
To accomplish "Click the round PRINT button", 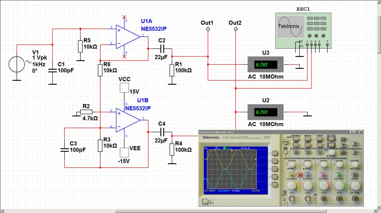I will (x=285, y=142).
